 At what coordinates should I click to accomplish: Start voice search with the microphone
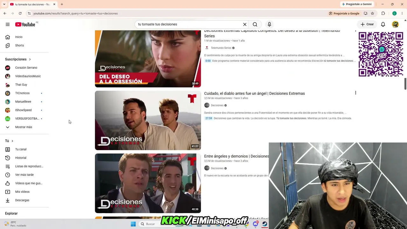coord(269,24)
